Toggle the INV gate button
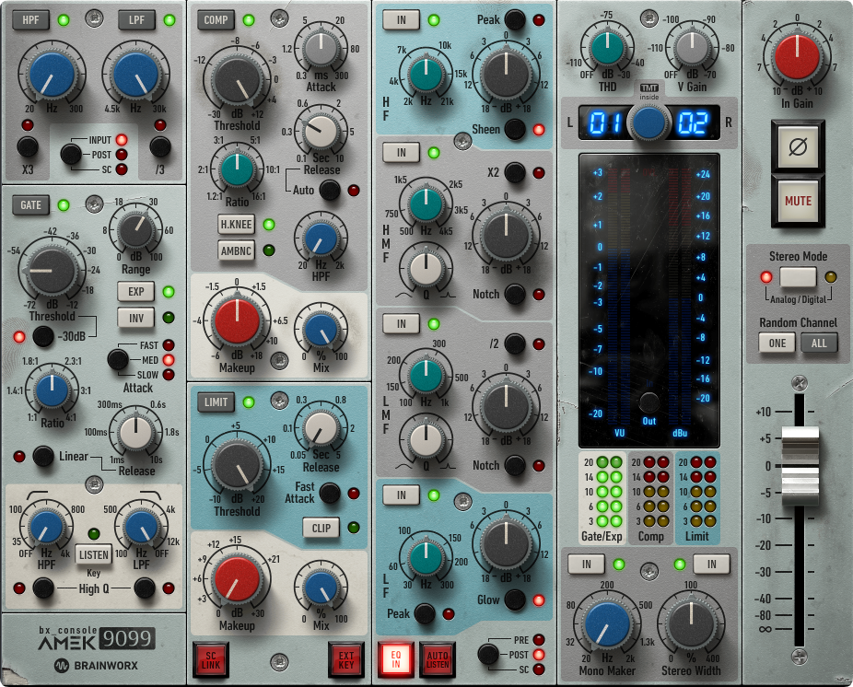This screenshot has height=687, width=853. (136, 318)
